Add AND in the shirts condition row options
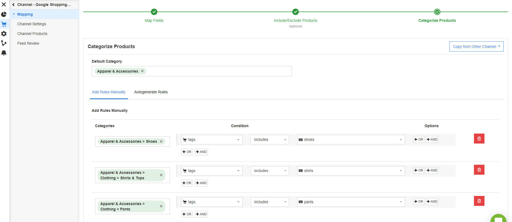 [x=432, y=170]
